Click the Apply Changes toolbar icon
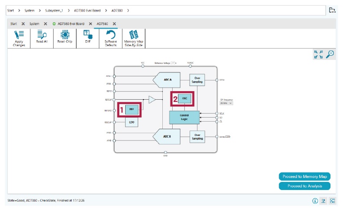 pos(19,38)
